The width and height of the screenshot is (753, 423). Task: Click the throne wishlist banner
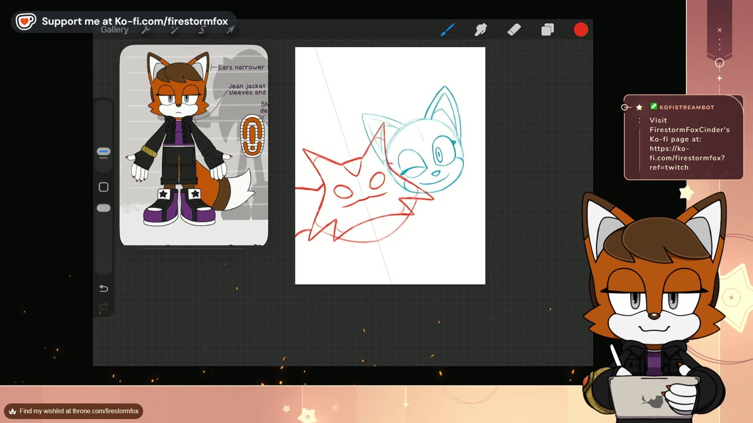click(x=74, y=411)
